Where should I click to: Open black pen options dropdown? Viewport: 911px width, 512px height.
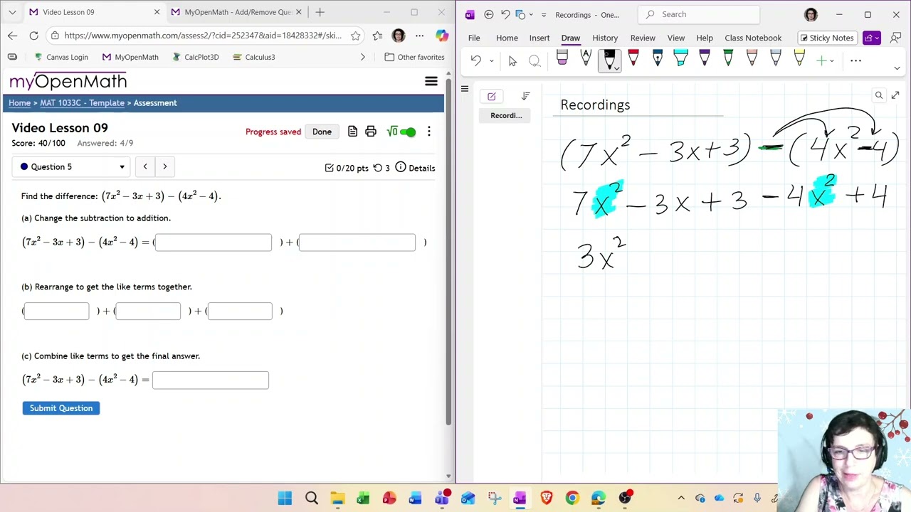click(616, 68)
